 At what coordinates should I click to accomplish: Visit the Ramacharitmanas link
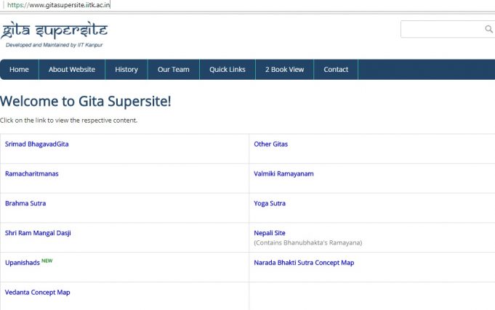coord(33,174)
